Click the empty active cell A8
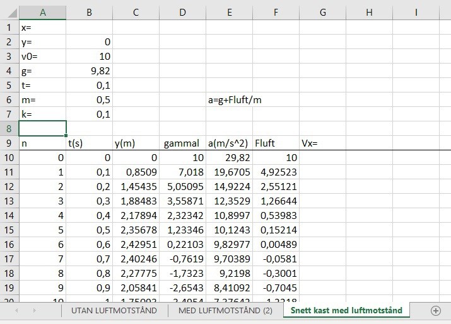Screen dimensions: 451x324 42,128
